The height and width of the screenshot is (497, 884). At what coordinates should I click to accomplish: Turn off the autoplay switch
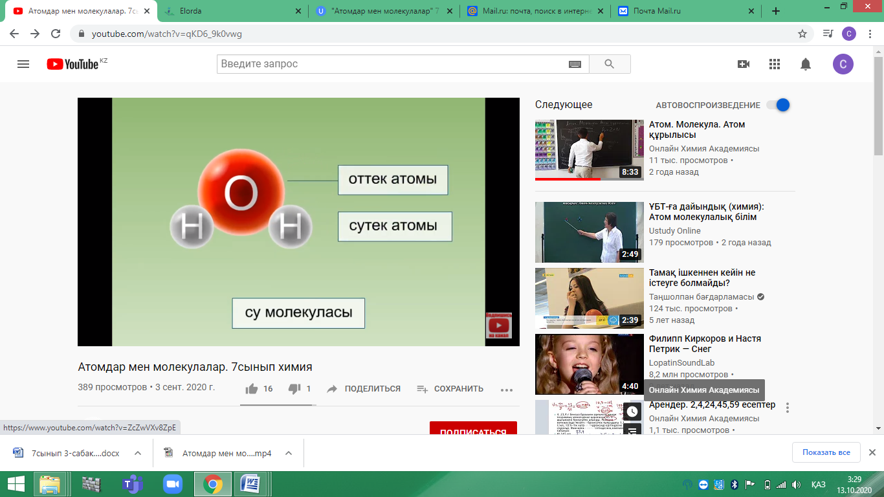[778, 105]
